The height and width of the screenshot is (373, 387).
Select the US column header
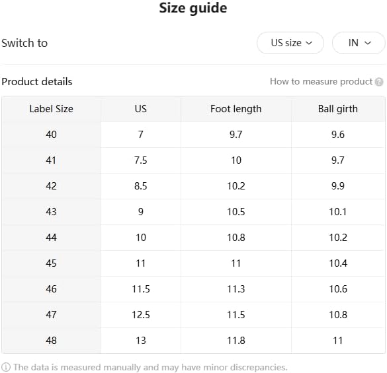141,109
